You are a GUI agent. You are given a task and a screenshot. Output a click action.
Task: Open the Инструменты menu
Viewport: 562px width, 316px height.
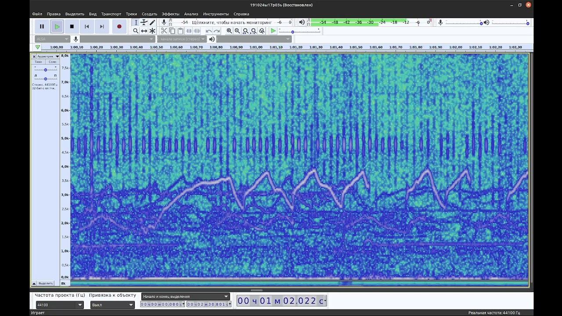(216, 14)
